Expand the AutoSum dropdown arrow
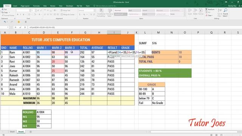This screenshot has width=242, height=136. click(x=216, y=9)
